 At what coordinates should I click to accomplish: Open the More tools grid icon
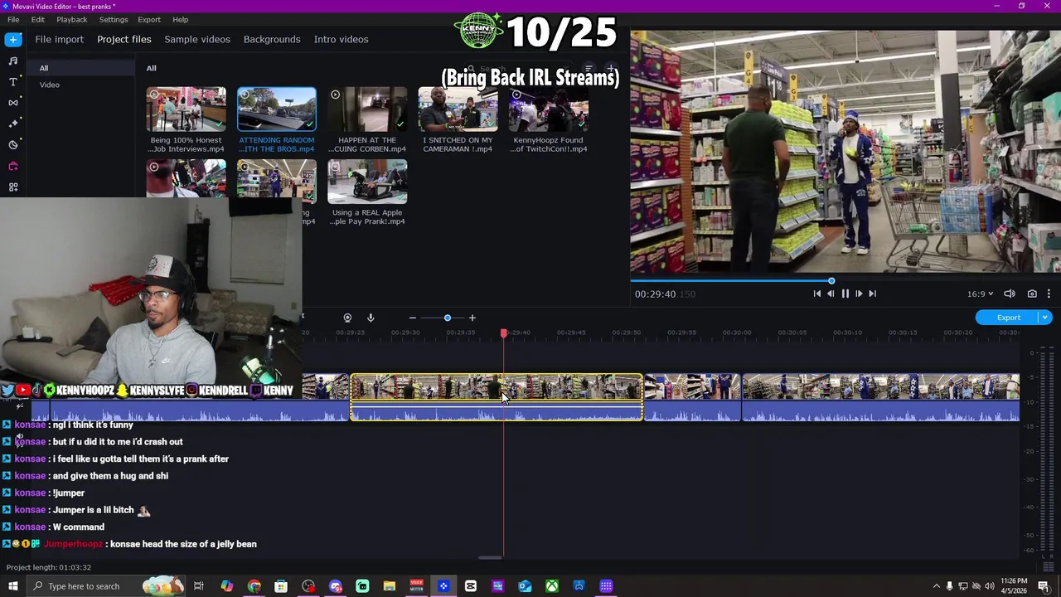[x=13, y=187]
